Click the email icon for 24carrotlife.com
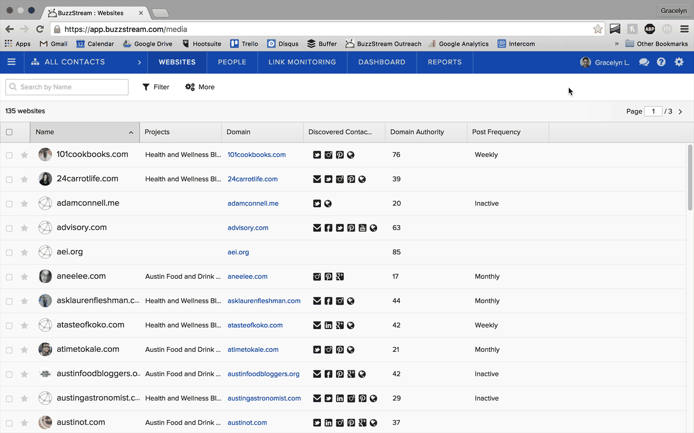 click(x=317, y=179)
